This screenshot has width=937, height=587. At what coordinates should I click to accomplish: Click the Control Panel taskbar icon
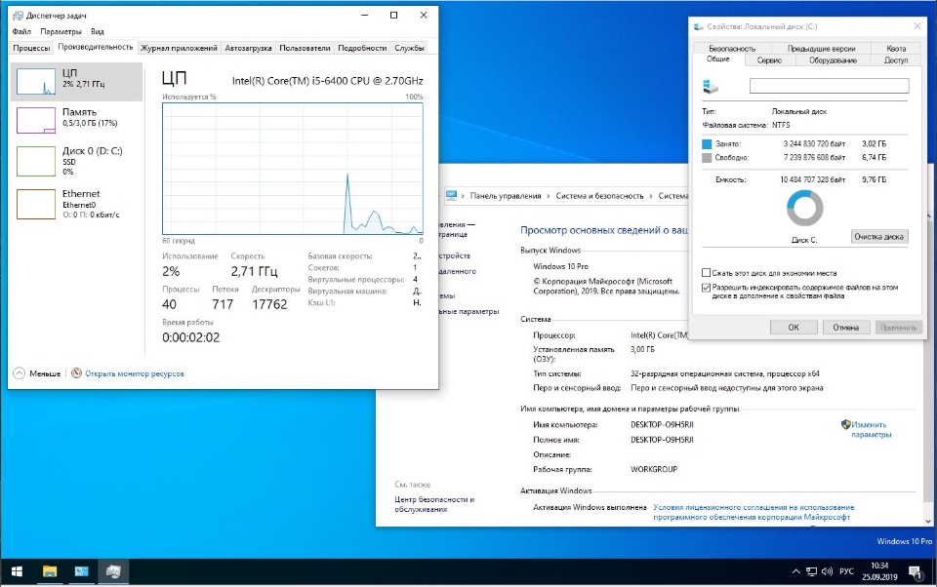(x=81, y=572)
